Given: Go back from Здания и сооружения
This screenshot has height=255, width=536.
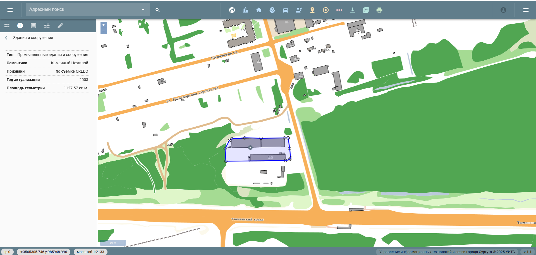Looking at the screenshot, I should (x=6, y=38).
